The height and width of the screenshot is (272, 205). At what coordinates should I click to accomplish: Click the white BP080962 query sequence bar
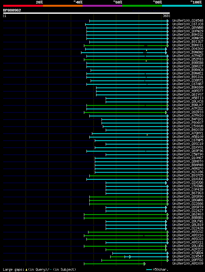point(86,13)
